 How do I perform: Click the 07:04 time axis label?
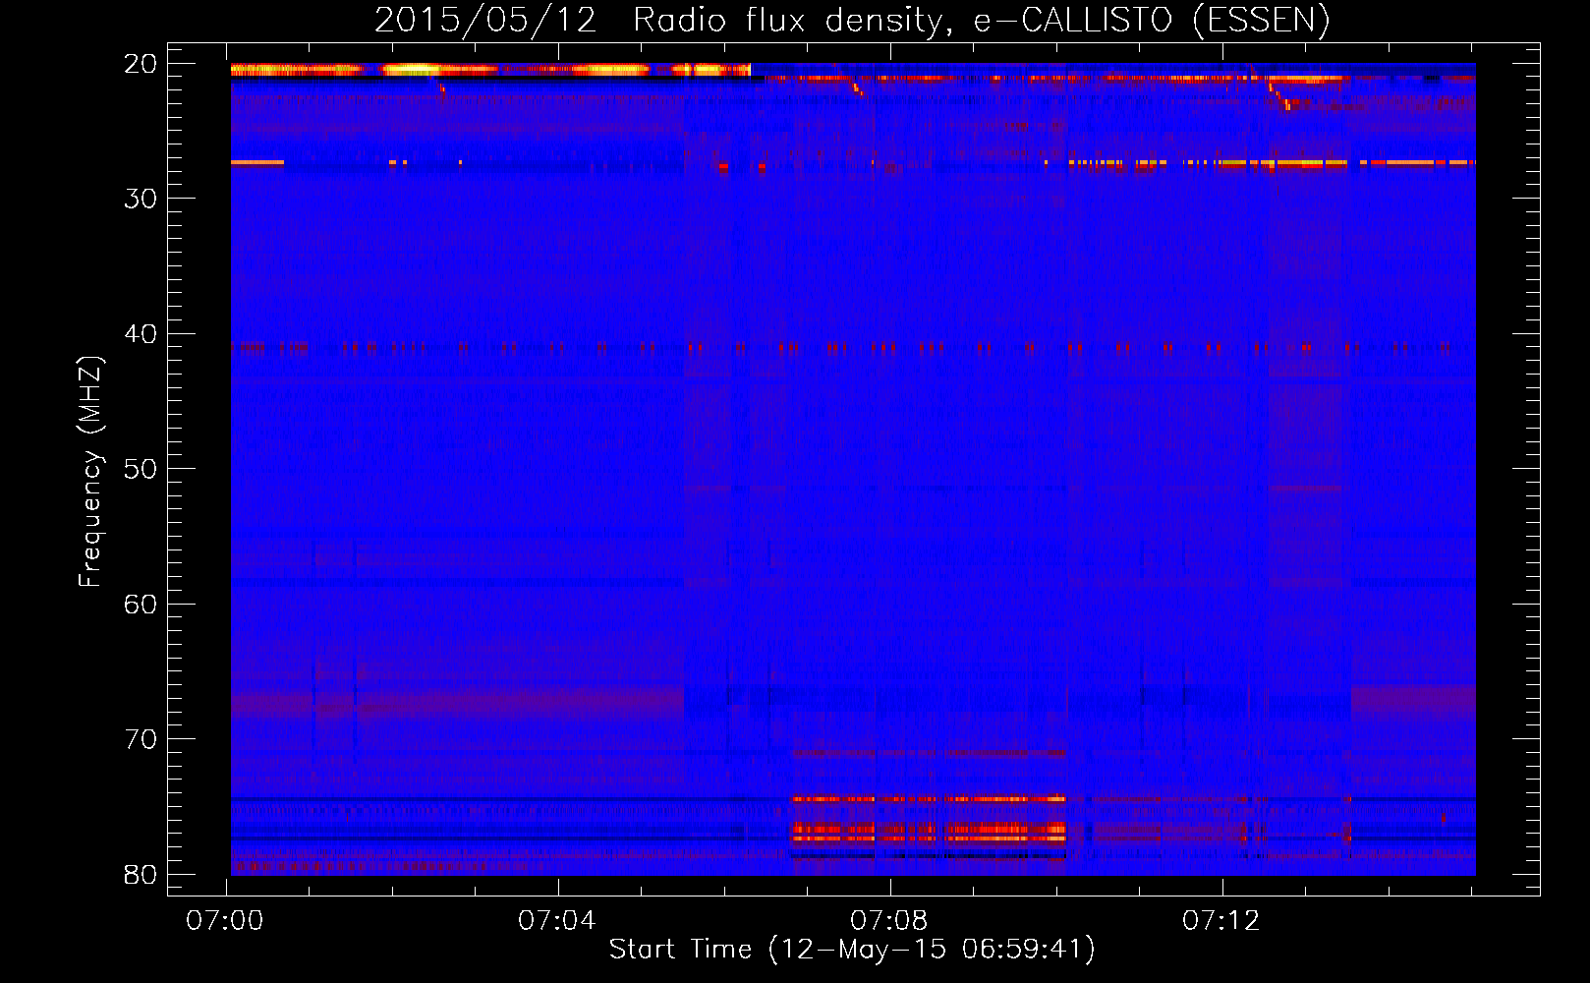[x=557, y=921]
